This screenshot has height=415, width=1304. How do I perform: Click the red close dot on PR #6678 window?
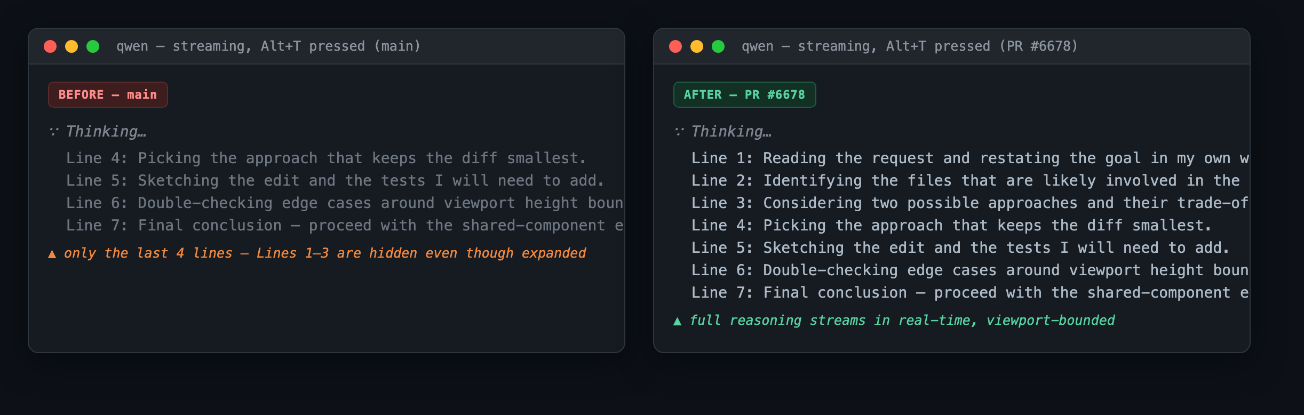click(675, 46)
